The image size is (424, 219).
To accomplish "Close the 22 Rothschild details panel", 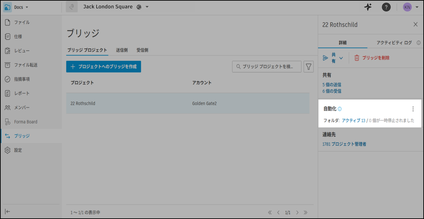I will coord(415,24).
